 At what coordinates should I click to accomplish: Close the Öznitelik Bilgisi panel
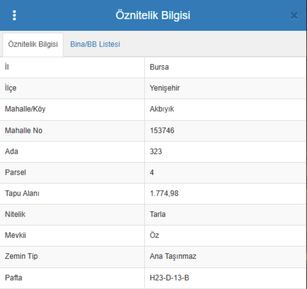(x=293, y=16)
